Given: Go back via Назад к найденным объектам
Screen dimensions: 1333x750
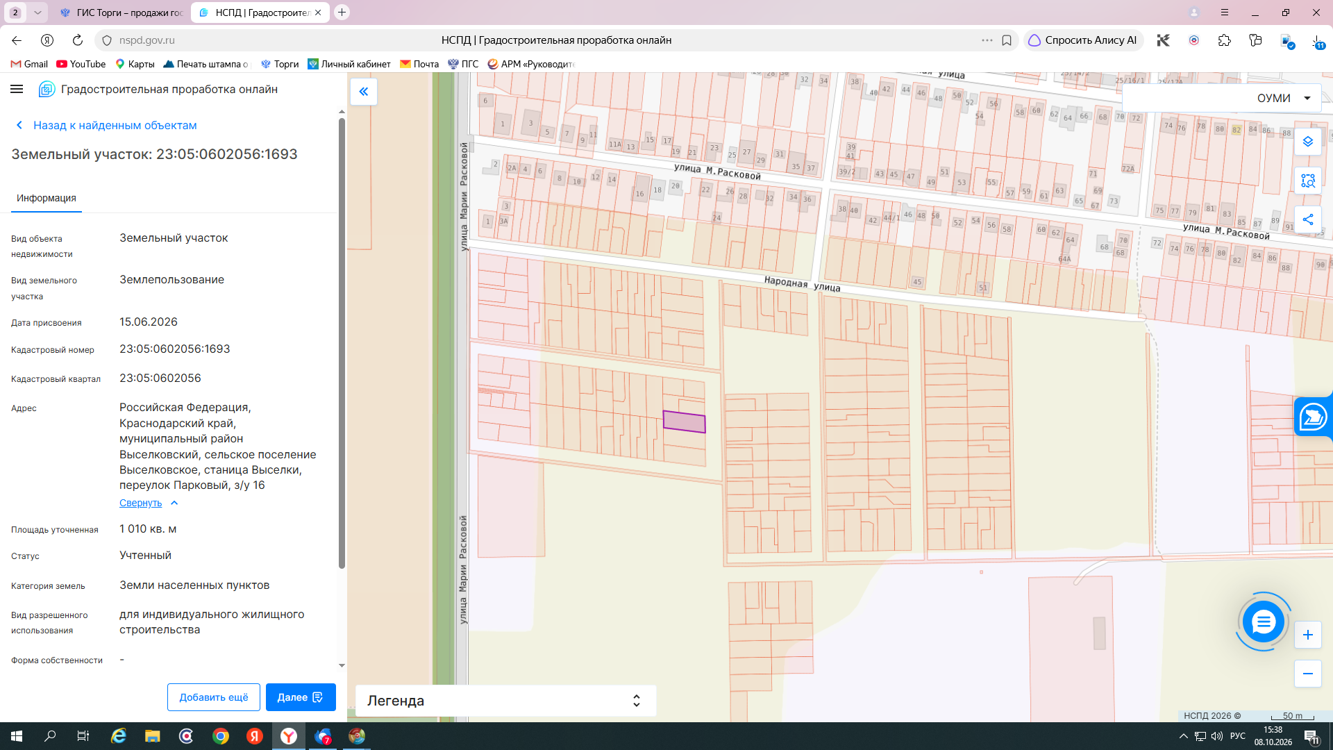Looking at the screenshot, I should pyautogui.click(x=106, y=125).
